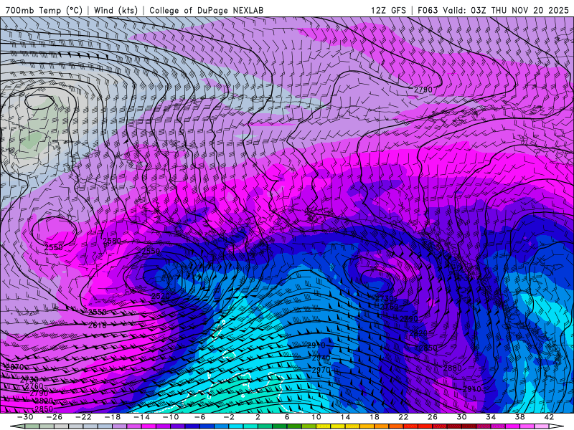This screenshot has height=430, width=574.
Task: Click the -30 value on the color scale
Action: 25,417
